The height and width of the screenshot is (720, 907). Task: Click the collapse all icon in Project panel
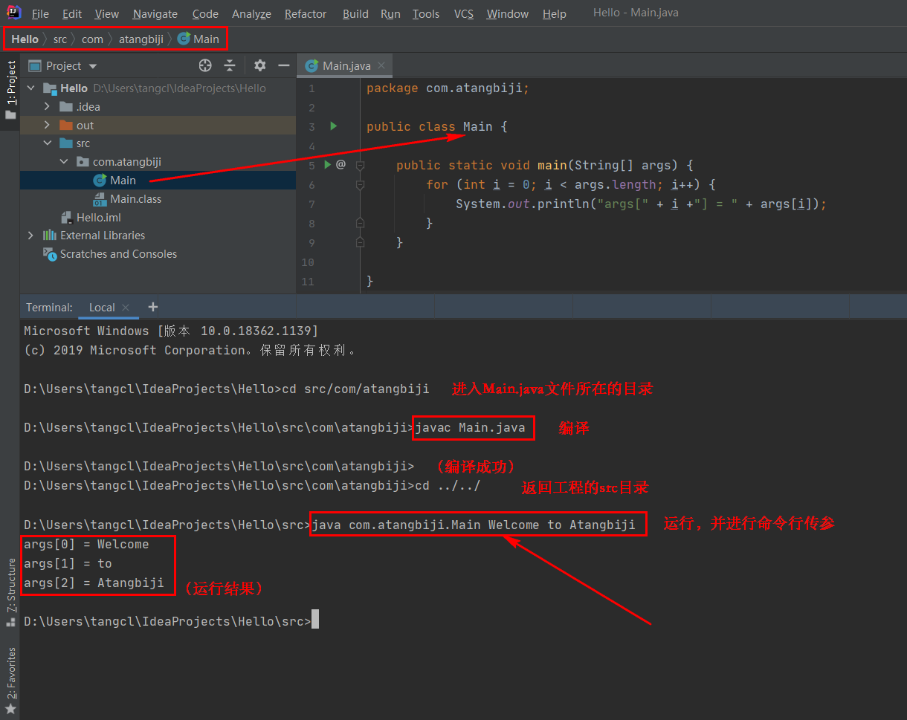pos(230,65)
